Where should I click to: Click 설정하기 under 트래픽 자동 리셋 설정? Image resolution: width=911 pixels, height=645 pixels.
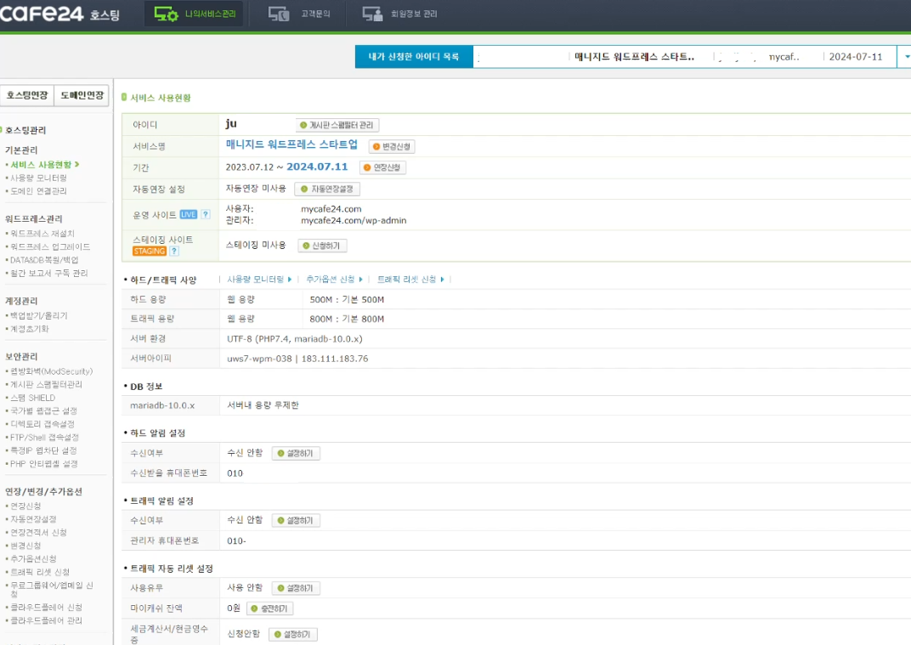click(296, 588)
